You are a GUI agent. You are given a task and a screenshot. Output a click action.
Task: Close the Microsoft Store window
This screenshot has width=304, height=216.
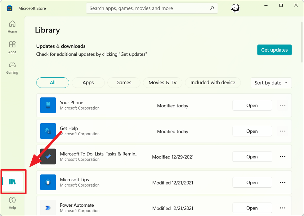(x=296, y=5)
